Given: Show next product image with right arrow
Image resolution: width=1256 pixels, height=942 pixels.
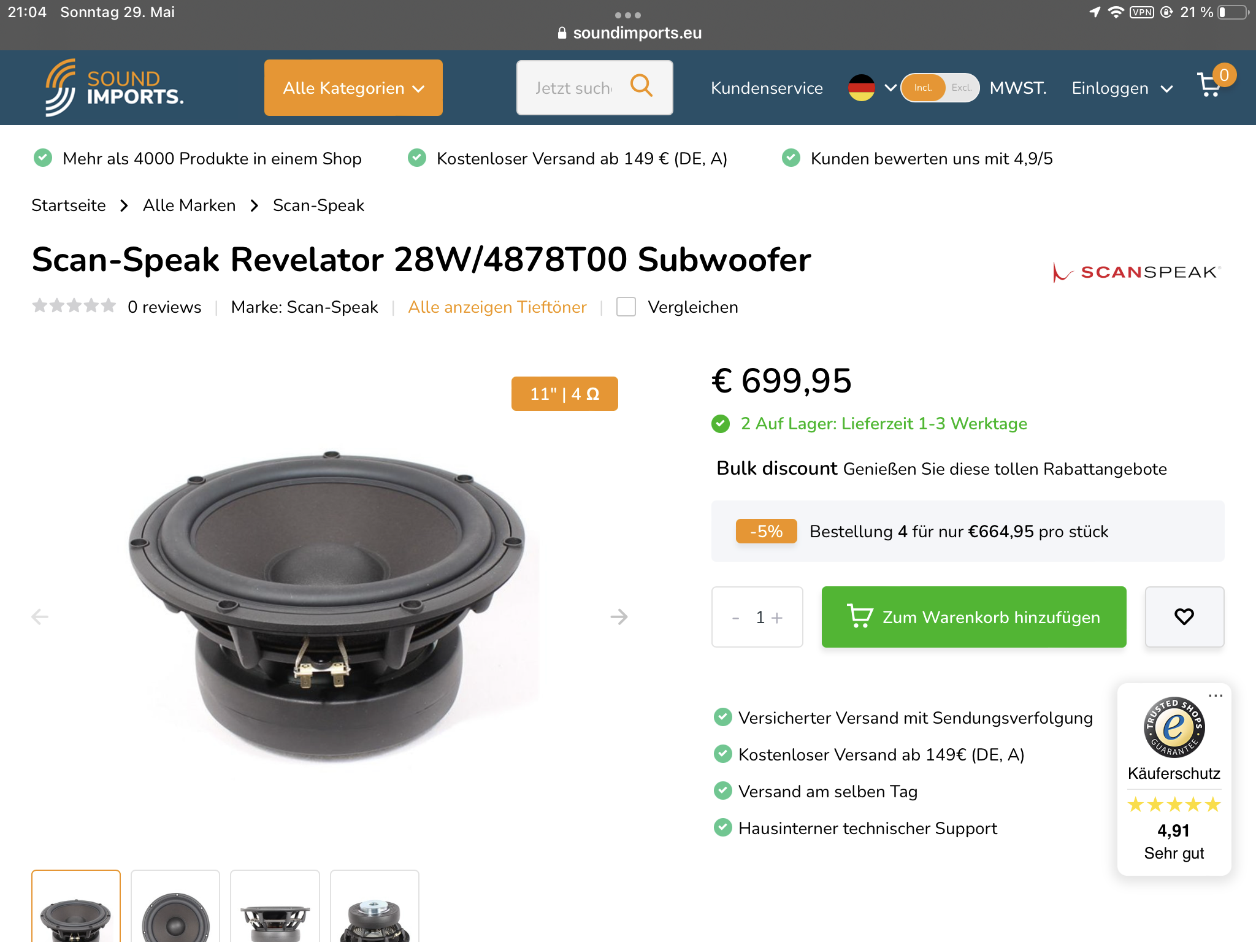Looking at the screenshot, I should tap(619, 616).
